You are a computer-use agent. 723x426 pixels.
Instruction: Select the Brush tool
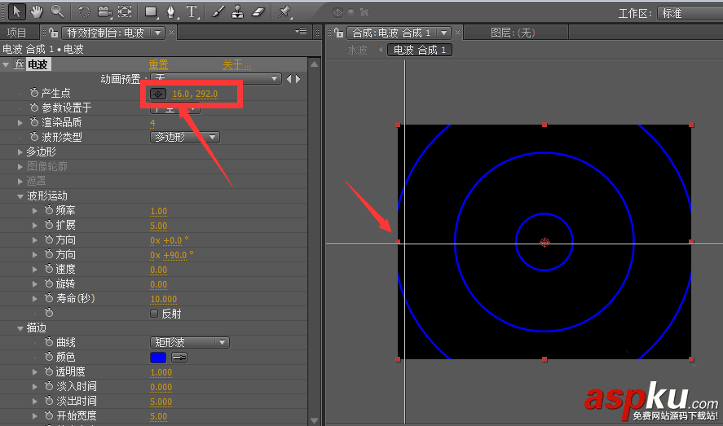tap(218, 12)
